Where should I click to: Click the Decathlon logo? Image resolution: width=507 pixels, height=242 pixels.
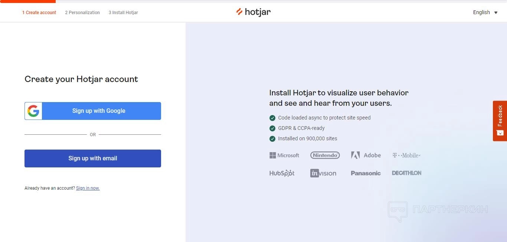(406, 173)
